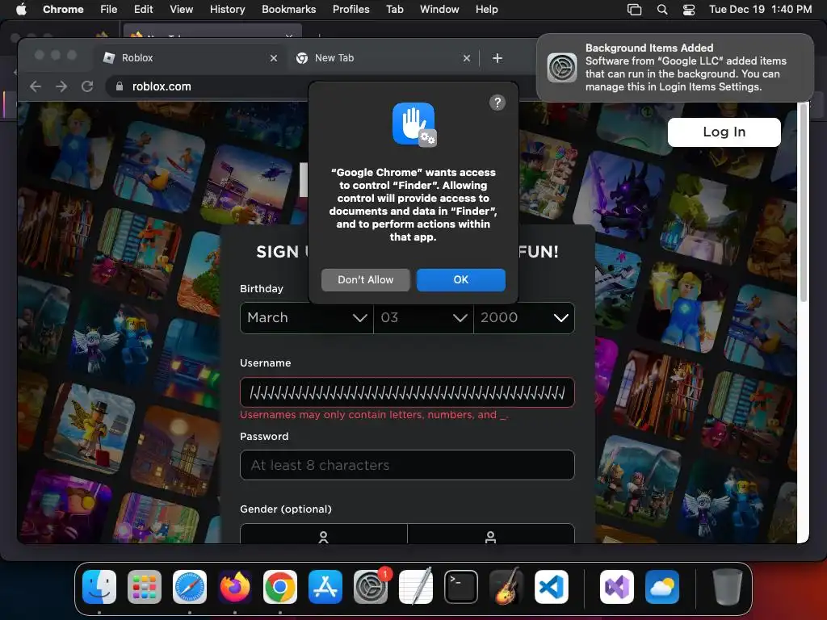The image size is (827, 620).
Task: Go back in Chrome browser
Action: [x=36, y=86]
